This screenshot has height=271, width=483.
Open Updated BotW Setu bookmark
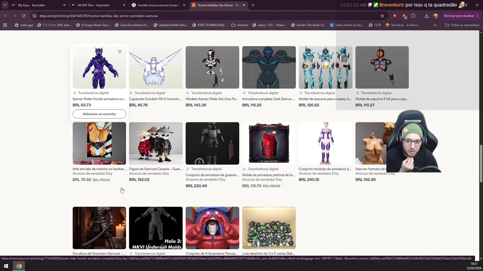[x=170, y=25]
